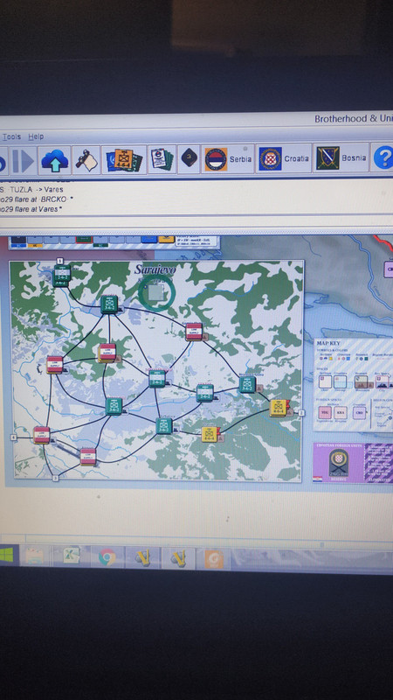Open the orange app icon on the taskbar
This screenshot has height=700, width=393.
point(213,559)
